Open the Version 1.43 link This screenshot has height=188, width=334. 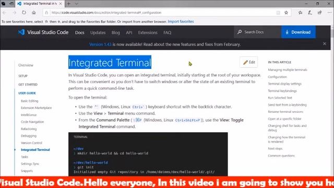(100, 44)
